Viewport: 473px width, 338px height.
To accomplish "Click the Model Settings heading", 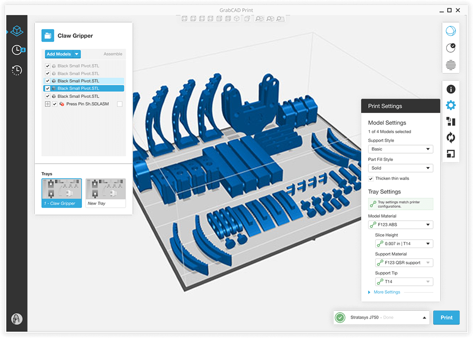I will point(387,123).
